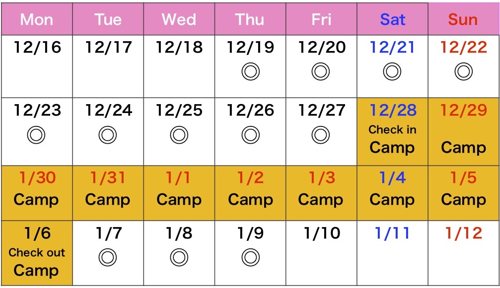500x288 pixels.
Task: Click the Camp label on 1/1
Action: tap(179, 200)
